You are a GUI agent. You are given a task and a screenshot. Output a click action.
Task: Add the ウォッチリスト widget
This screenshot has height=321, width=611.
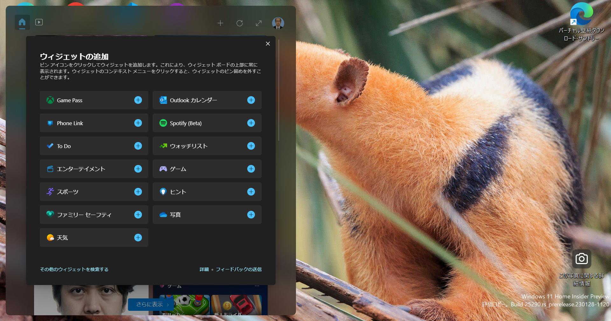click(x=251, y=146)
